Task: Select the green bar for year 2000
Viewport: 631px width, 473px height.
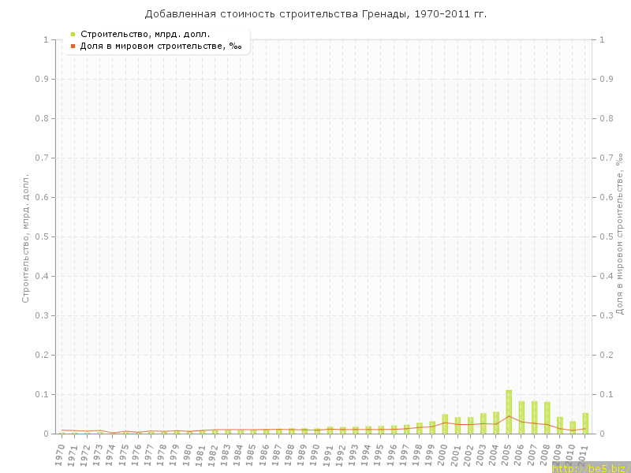Action: pos(445,424)
